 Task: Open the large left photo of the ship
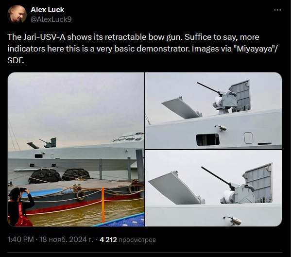tap(76, 149)
